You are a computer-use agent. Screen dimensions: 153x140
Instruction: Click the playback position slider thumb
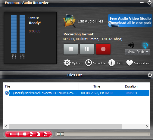click(x=60, y=134)
